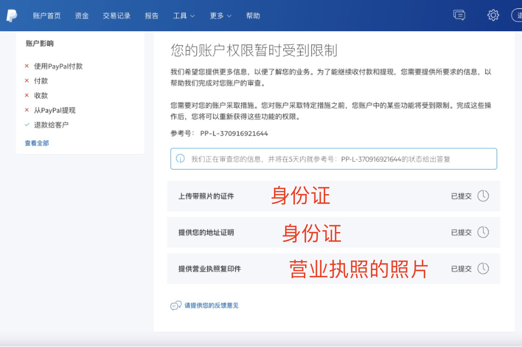Click the partially visible logout button

pyautogui.click(x=516, y=15)
